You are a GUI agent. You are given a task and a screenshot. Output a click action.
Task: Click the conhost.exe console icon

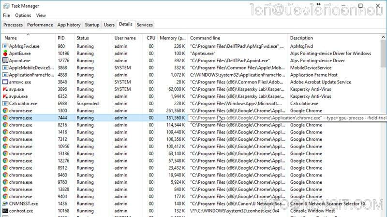(5, 211)
